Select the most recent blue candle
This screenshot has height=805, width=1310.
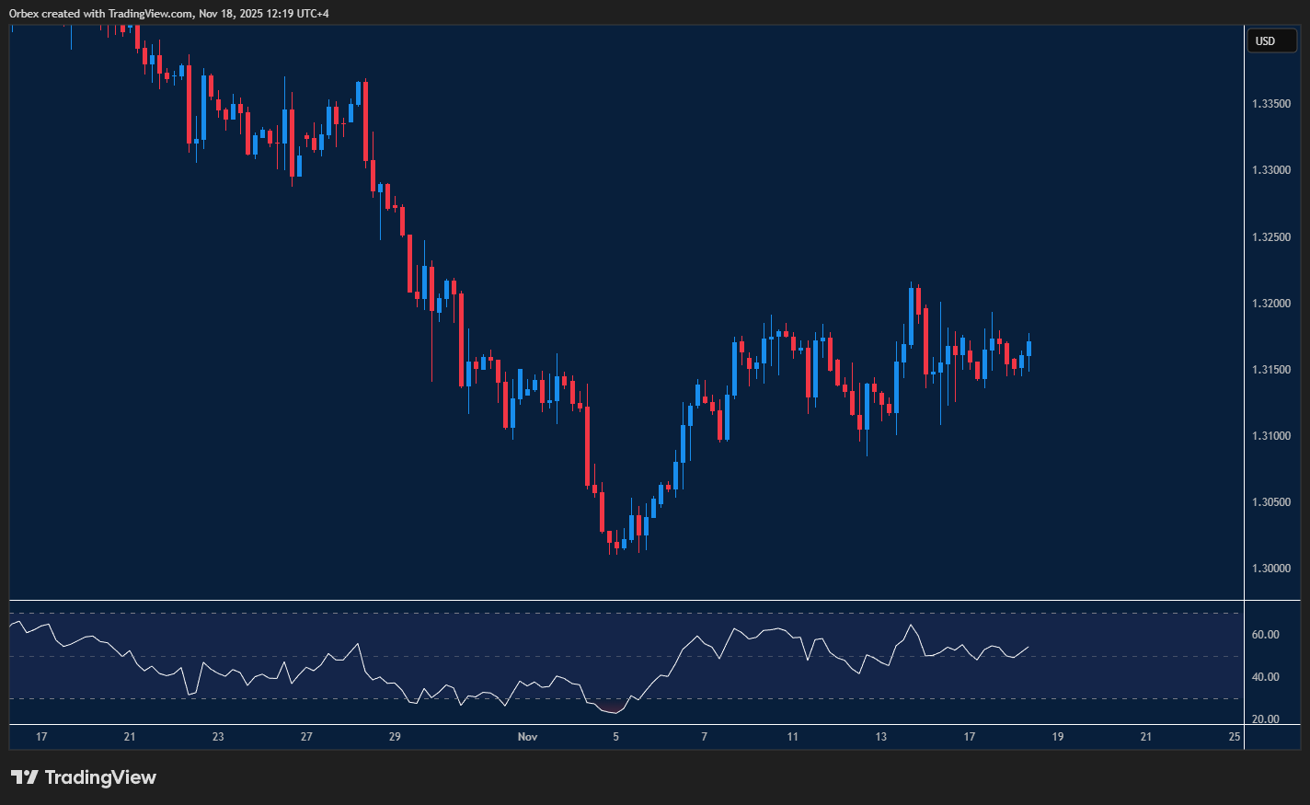(x=1028, y=350)
